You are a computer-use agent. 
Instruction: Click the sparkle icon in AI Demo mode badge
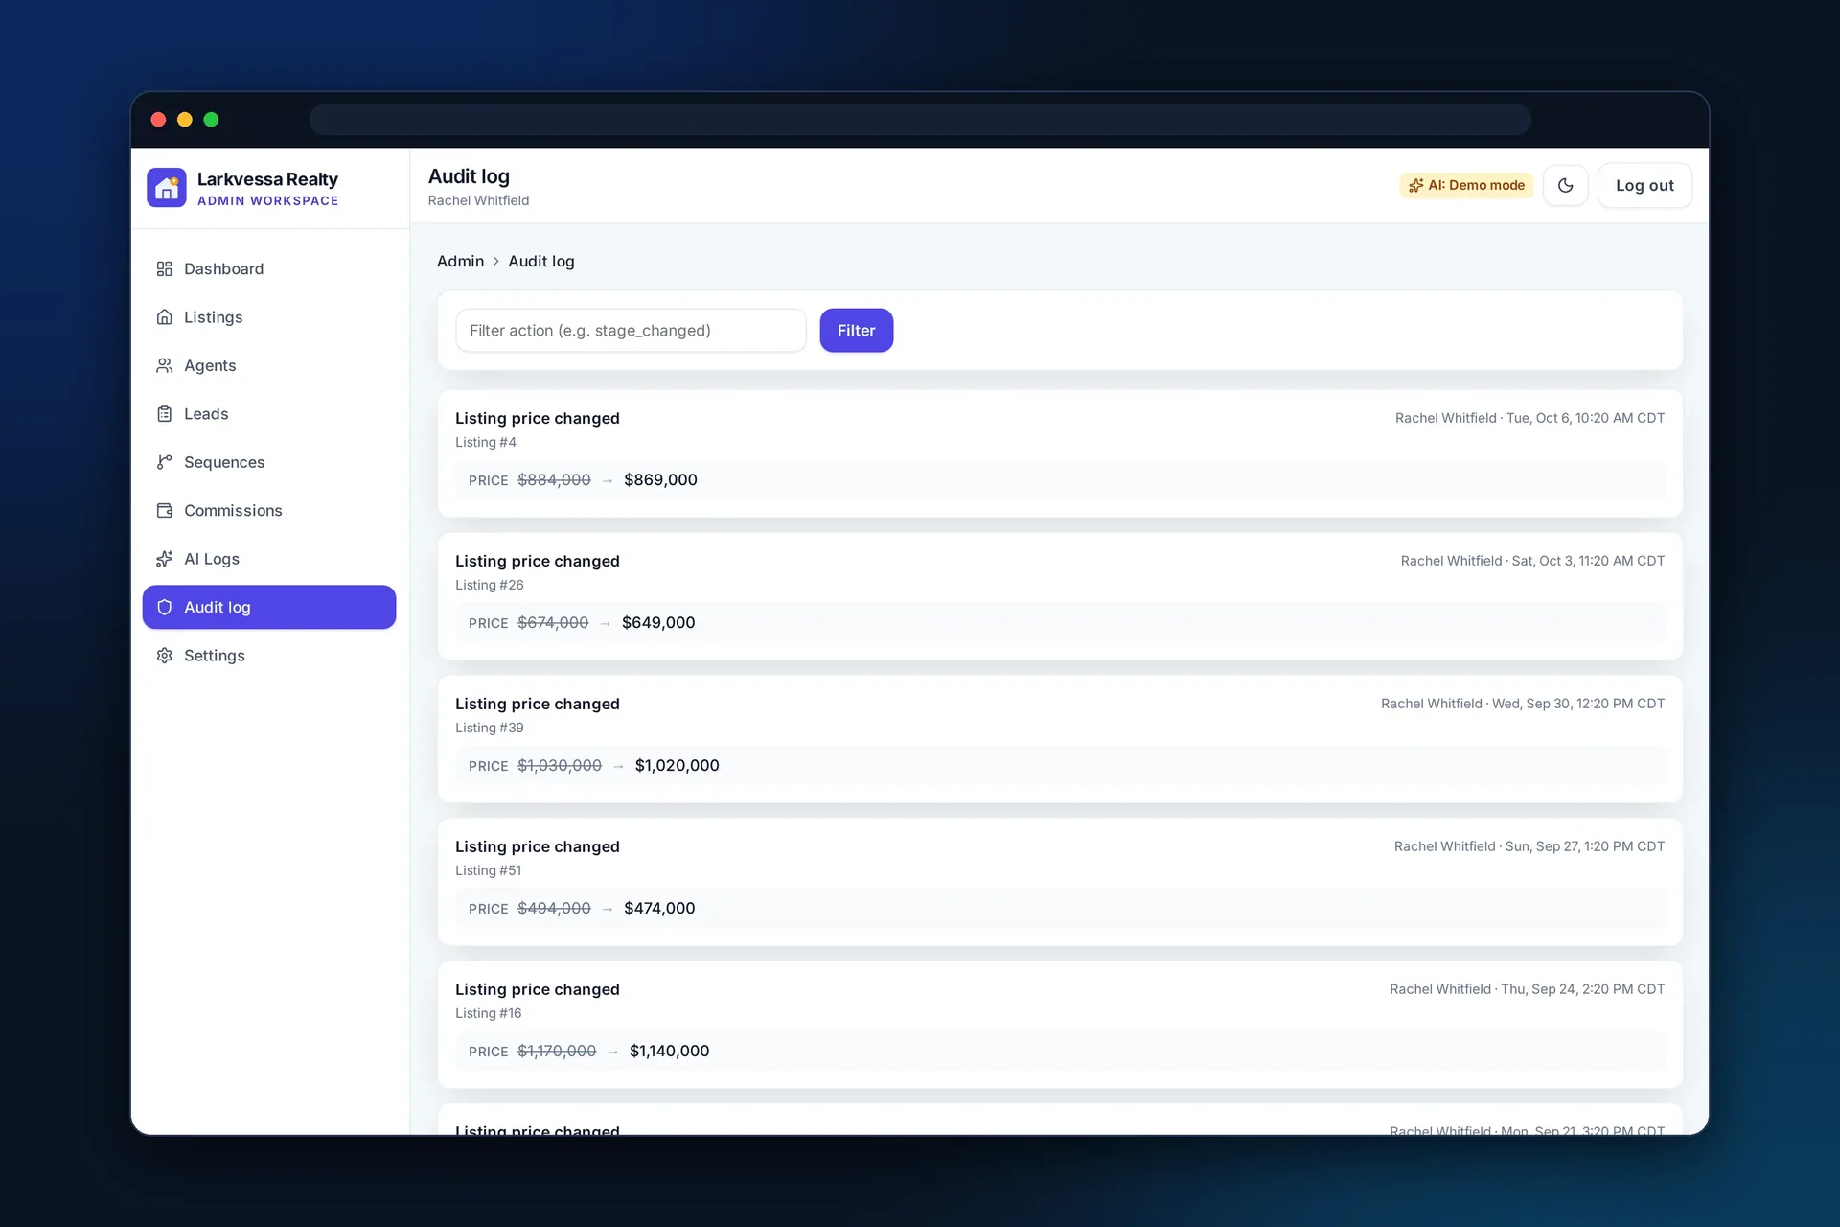tap(1415, 186)
